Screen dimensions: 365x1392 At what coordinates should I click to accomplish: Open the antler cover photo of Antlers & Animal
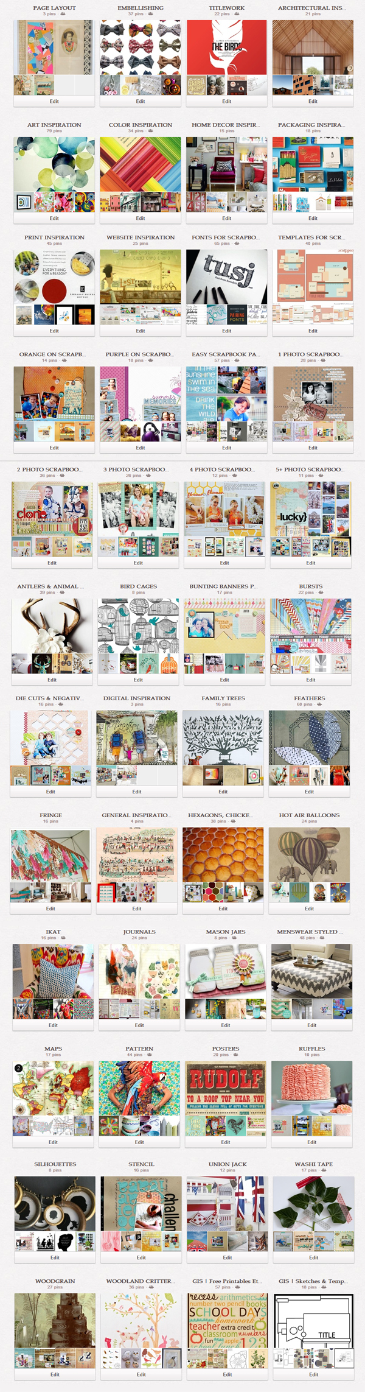point(52,626)
